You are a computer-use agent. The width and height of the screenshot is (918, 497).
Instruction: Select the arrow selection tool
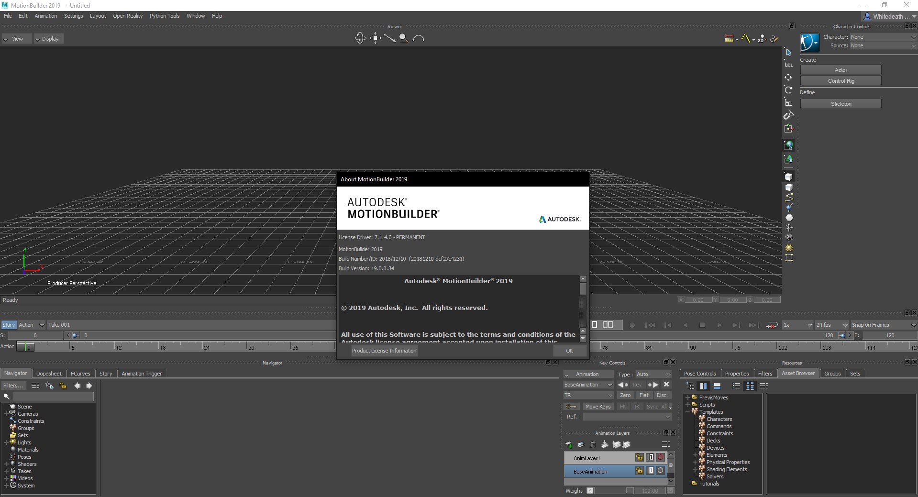coord(788,52)
